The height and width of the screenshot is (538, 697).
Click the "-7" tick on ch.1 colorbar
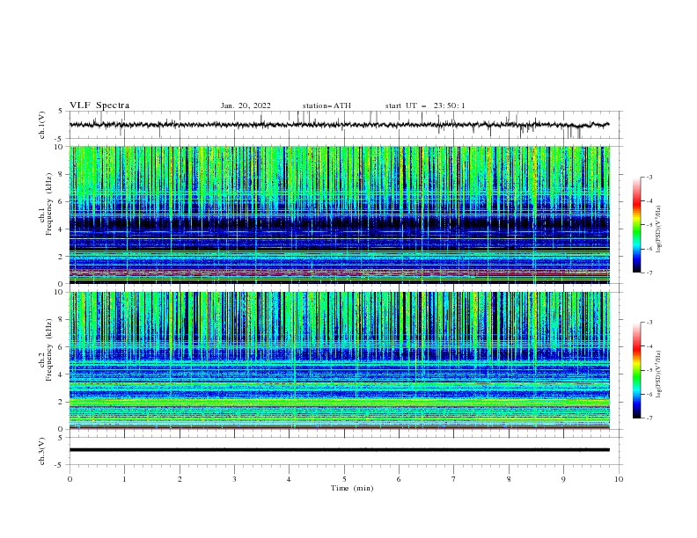click(649, 273)
